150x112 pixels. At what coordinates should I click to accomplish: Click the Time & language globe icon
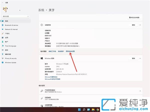coord(3,46)
